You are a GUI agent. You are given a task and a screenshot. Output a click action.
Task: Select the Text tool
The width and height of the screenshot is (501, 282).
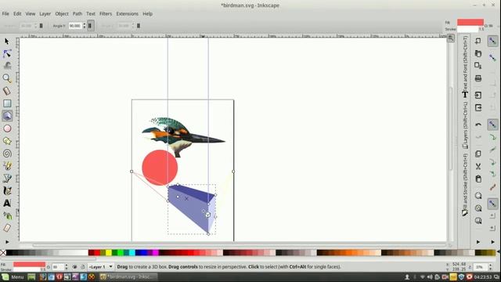point(7,203)
